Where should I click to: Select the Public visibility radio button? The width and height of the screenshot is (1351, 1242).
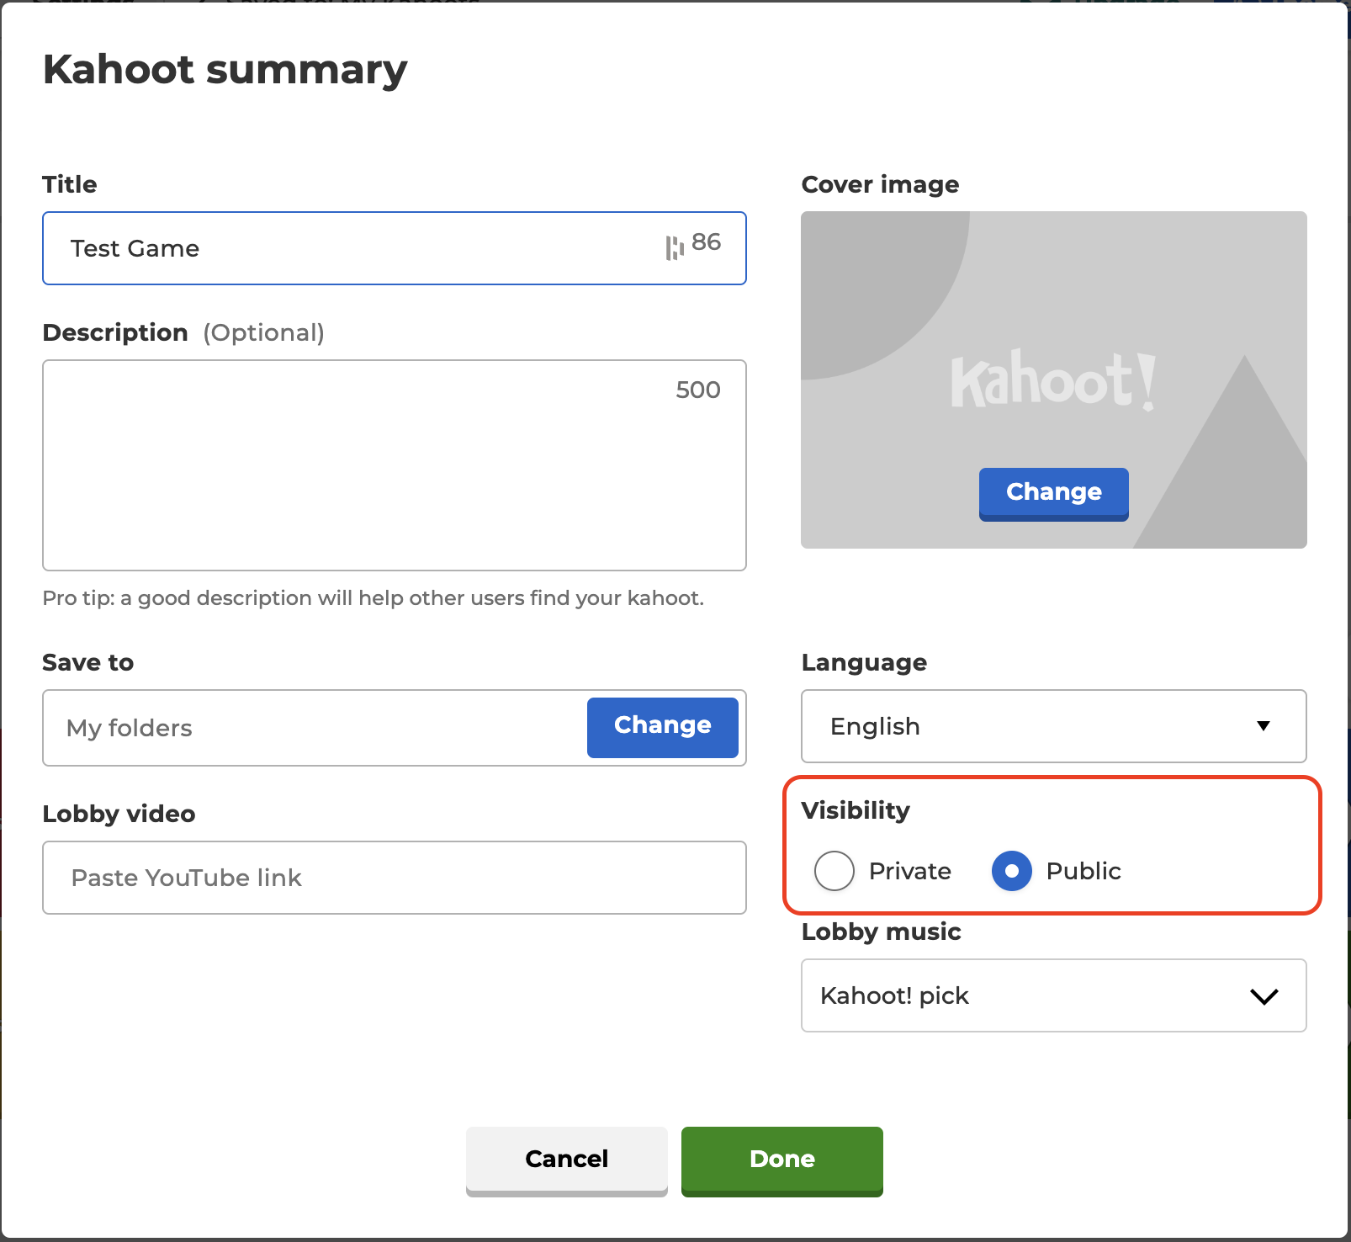click(x=1011, y=871)
